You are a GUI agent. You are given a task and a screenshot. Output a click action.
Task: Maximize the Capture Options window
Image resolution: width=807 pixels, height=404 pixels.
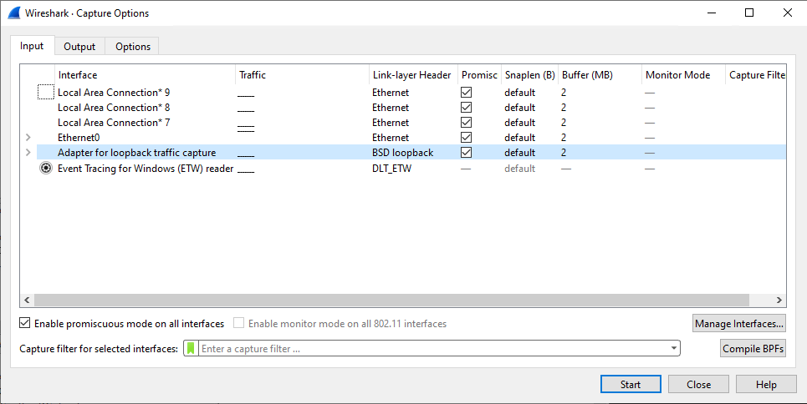pyautogui.click(x=749, y=13)
